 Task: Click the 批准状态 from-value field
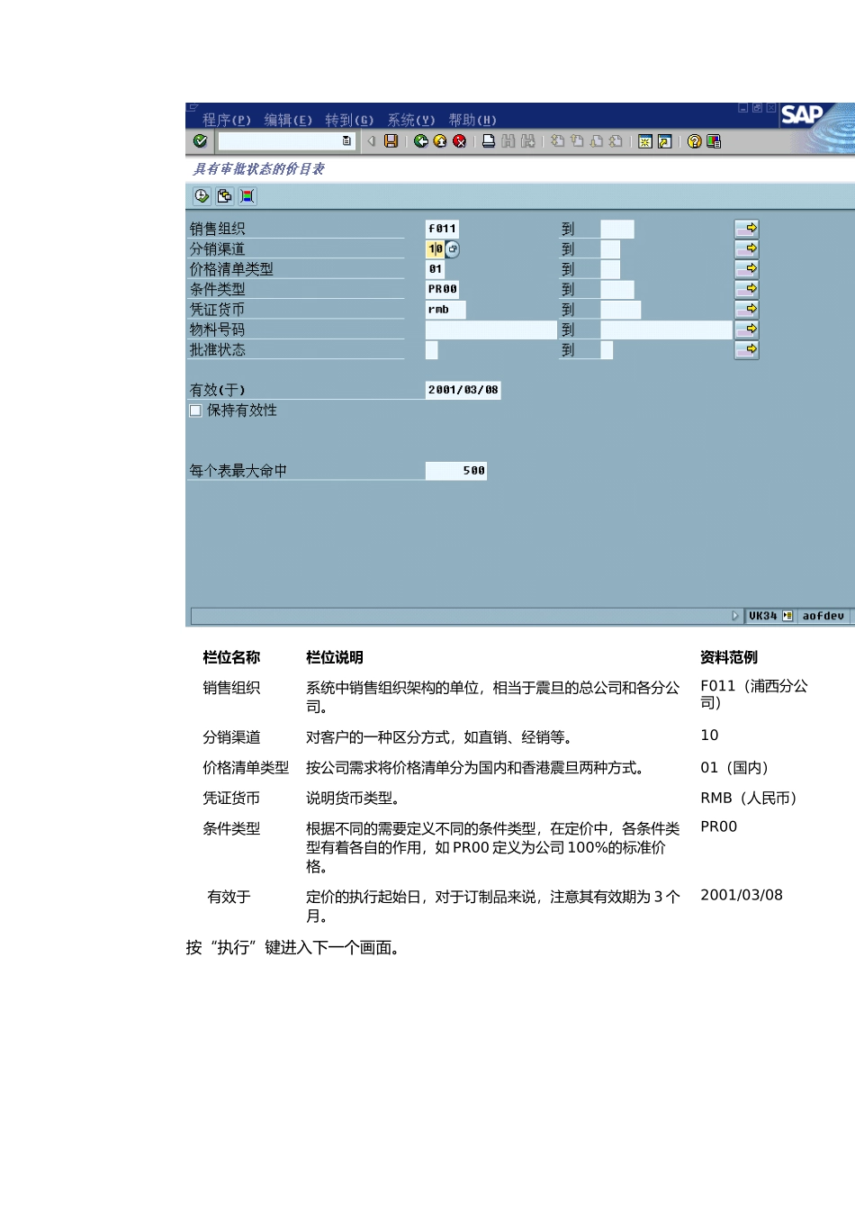432,349
